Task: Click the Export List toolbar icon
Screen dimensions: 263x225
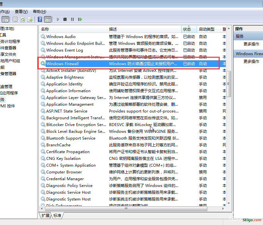Action: 30,19
